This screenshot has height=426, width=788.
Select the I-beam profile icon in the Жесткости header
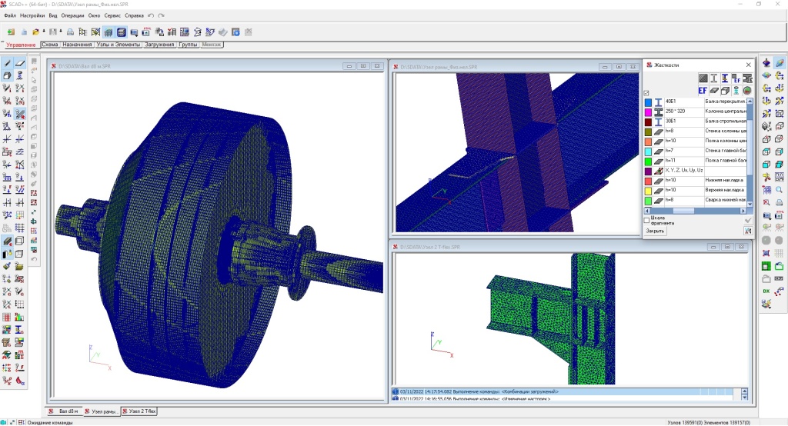714,78
